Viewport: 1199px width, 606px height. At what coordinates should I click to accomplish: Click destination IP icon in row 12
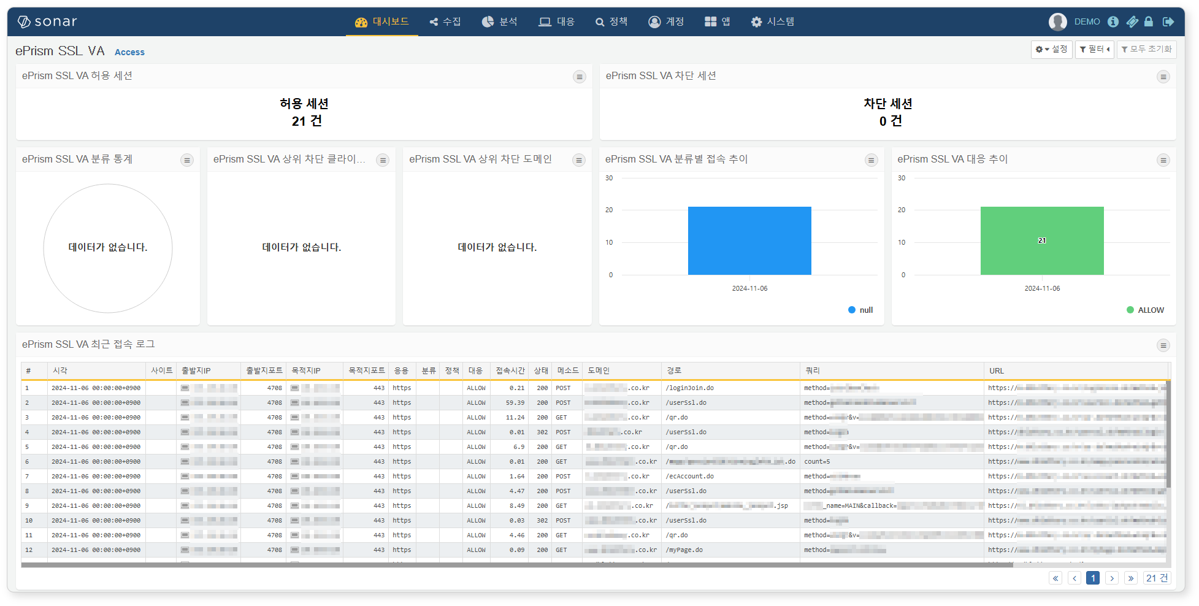pos(295,550)
